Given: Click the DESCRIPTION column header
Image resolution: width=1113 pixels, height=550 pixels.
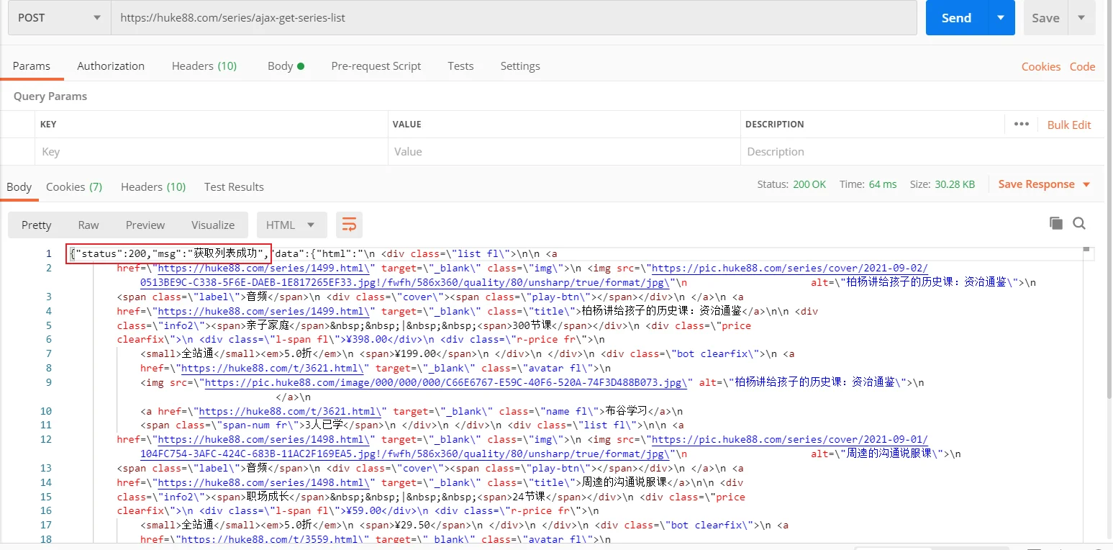Looking at the screenshot, I should [x=774, y=125].
